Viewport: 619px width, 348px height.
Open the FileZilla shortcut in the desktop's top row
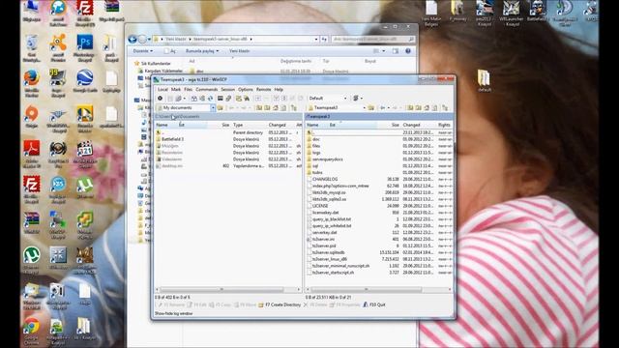tap(84, 12)
